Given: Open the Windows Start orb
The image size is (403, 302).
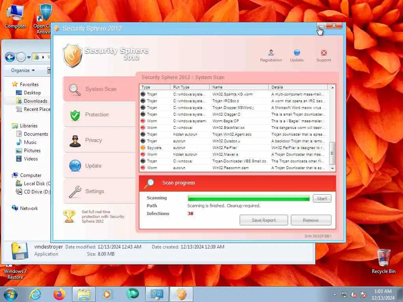Looking at the screenshot, I should 11,294.
